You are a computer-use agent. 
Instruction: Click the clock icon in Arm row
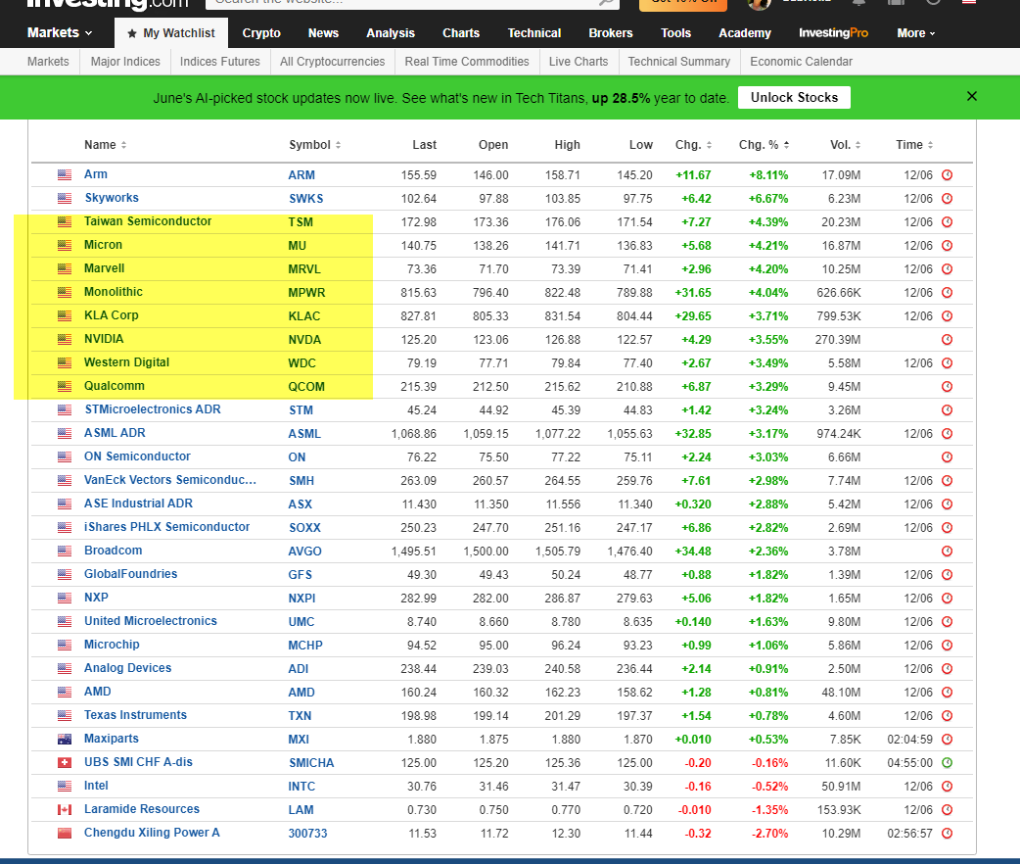tap(948, 175)
